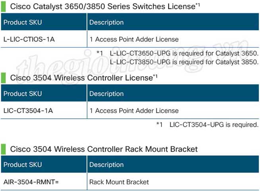Click the Description header in the Catalyst table

coord(173,22)
